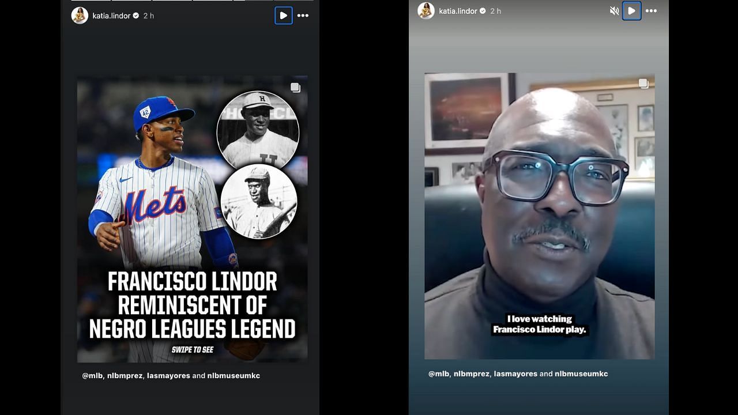Click the play button in the right story
738x415 pixels.
click(x=631, y=11)
